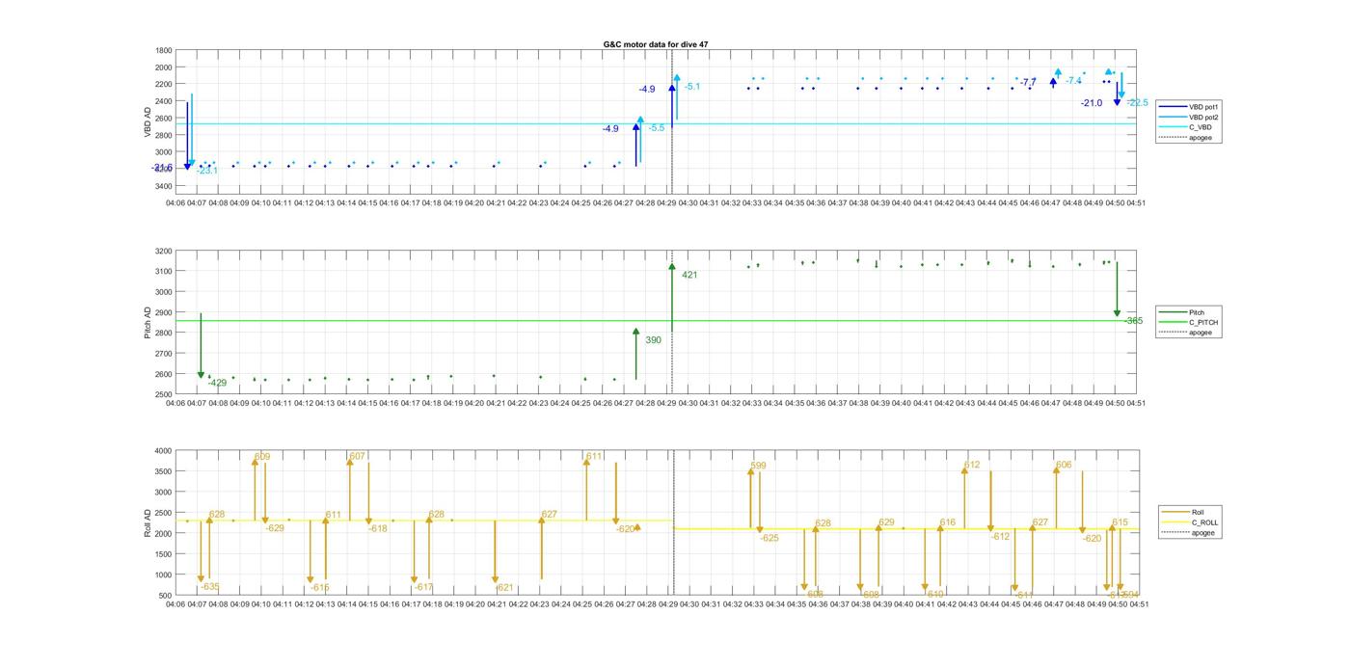Click the '616' roll value label

coord(948,522)
